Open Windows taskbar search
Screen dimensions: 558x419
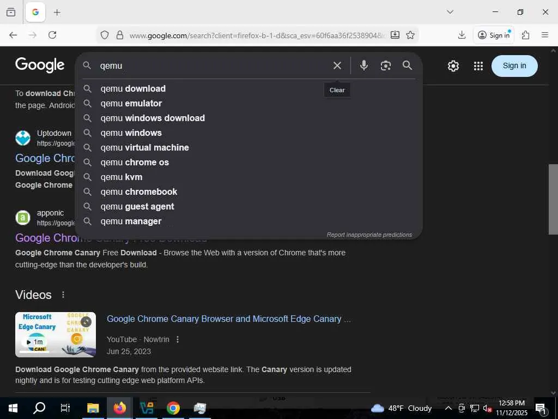[39, 408]
